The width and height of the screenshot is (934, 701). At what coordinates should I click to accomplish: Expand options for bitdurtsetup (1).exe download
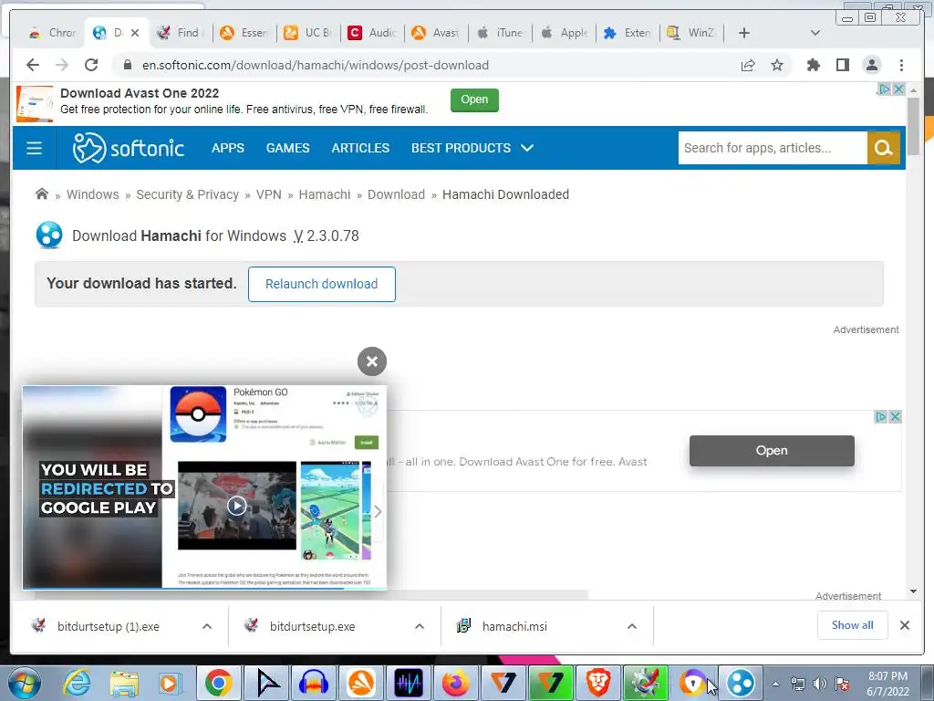207,626
